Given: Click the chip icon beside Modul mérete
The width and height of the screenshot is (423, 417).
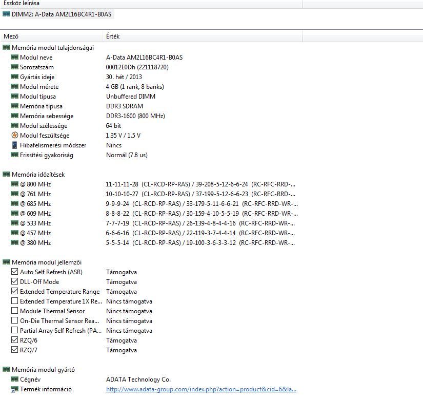Looking at the screenshot, I should coord(14,86).
